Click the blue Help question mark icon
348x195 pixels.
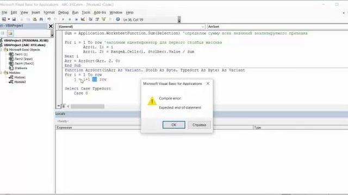point(118,19)
